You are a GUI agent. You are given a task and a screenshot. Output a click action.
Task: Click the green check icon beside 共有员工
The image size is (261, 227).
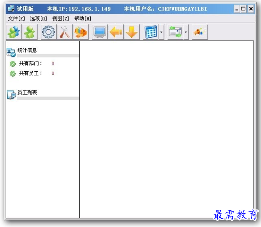click(12, 74)
